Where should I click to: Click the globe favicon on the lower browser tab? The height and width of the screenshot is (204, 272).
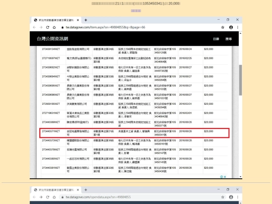pos(36,190)
